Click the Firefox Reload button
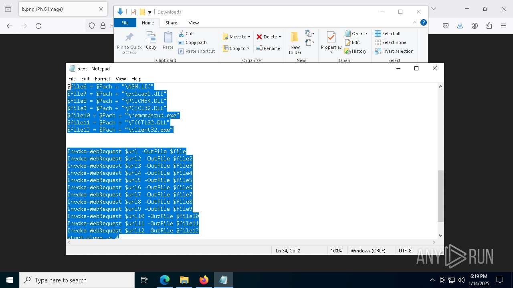The width and height of the screenshot is (513, 288). click(38, 26)
